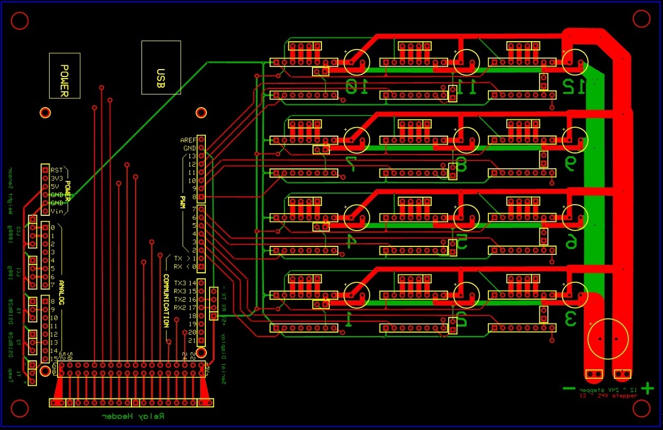Select the mirrored 'Serial Display' vertical label
663x430 pixels.
(x=223, y=359)
